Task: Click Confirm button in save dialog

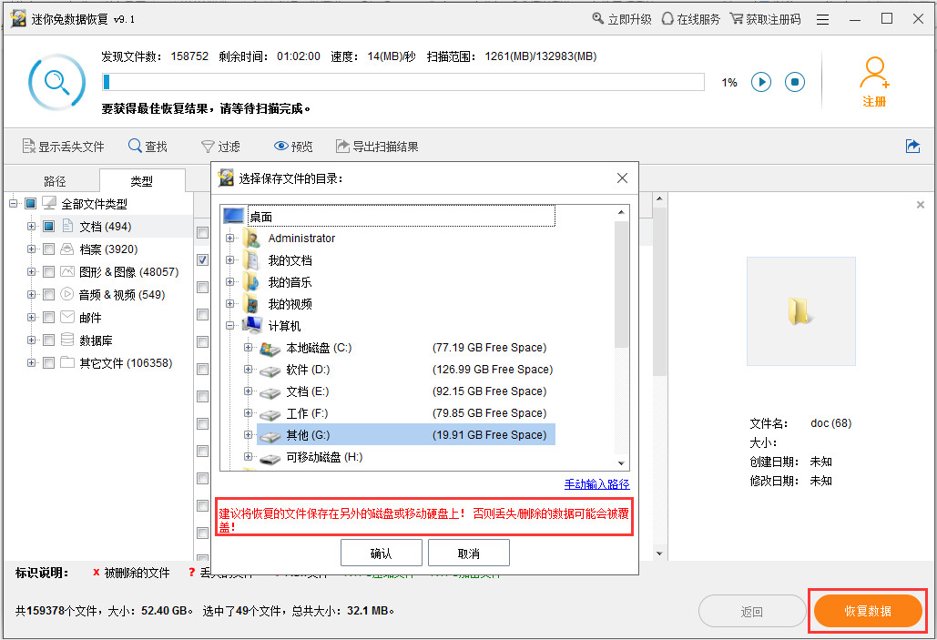Action: 382,553
